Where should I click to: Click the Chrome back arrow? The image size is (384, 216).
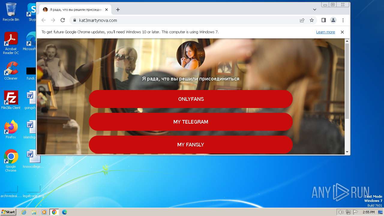coord(43,20)
